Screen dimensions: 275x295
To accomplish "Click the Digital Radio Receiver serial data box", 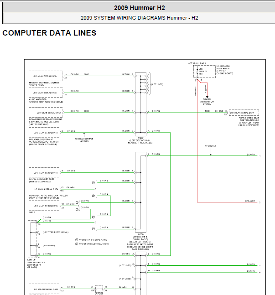I will click(x=44, y=172).
